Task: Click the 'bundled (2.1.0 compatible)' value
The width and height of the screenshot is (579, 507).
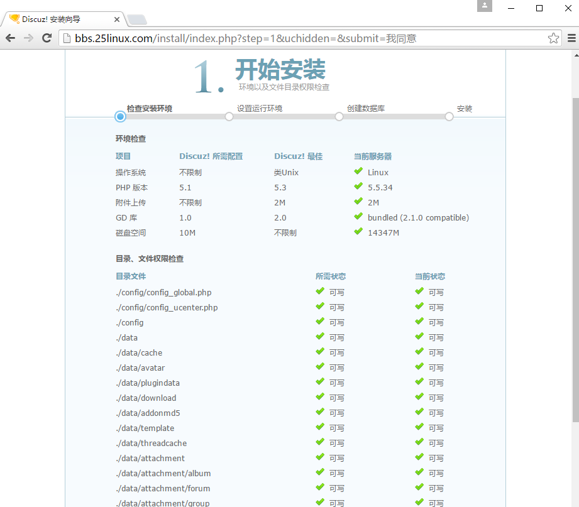Action: (418, 218)
